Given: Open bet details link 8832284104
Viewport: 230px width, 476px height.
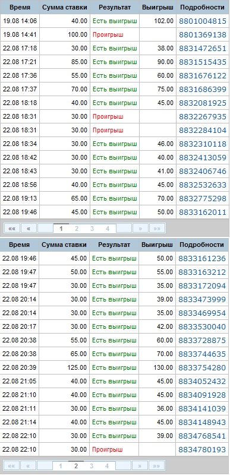Looking at the screenshot, I should (x=203, y=131).
